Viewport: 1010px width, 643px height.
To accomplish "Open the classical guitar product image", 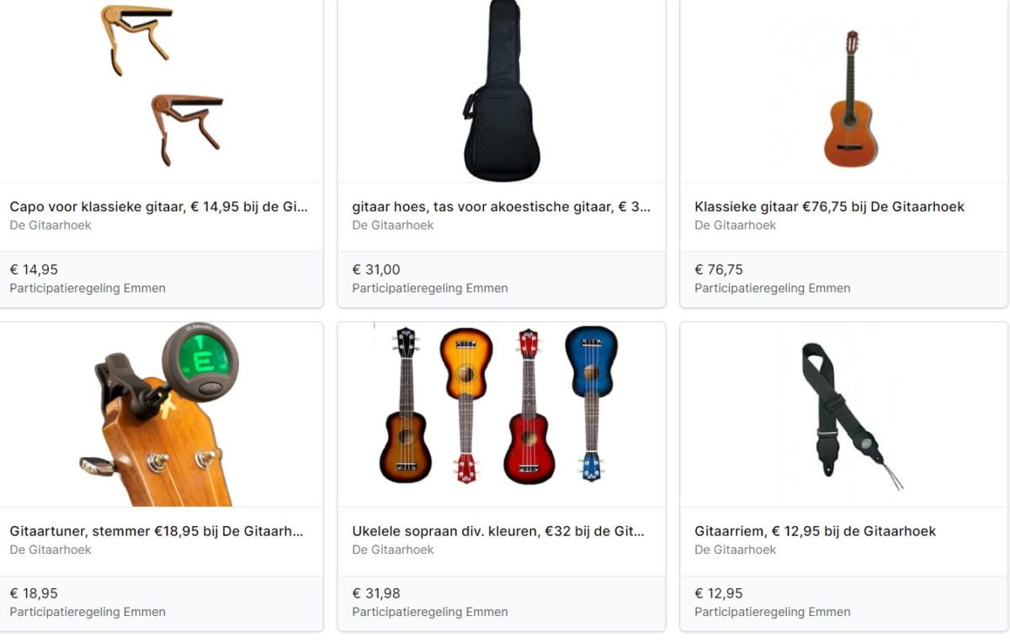I will (850, 99).
